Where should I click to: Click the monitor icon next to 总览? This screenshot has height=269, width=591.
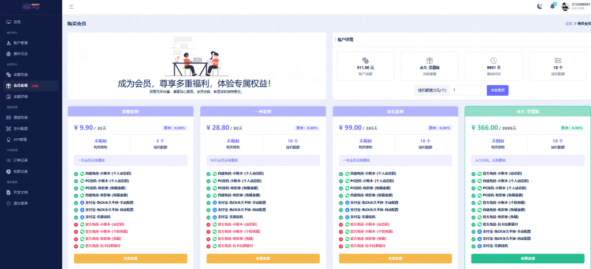9,22
